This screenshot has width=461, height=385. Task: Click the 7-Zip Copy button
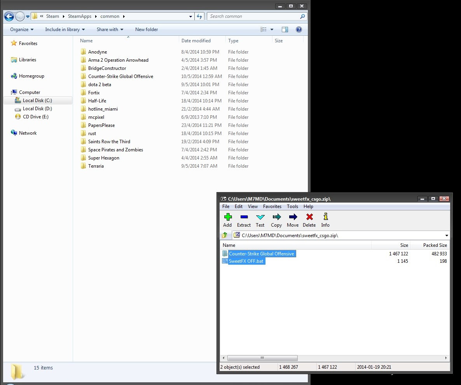click(276, 220)
